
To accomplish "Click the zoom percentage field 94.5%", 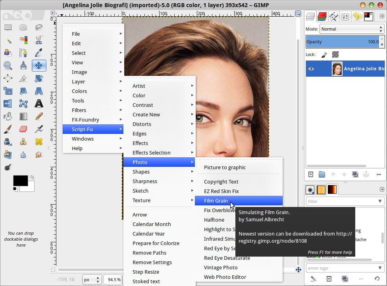I will [x=113, y=280].
